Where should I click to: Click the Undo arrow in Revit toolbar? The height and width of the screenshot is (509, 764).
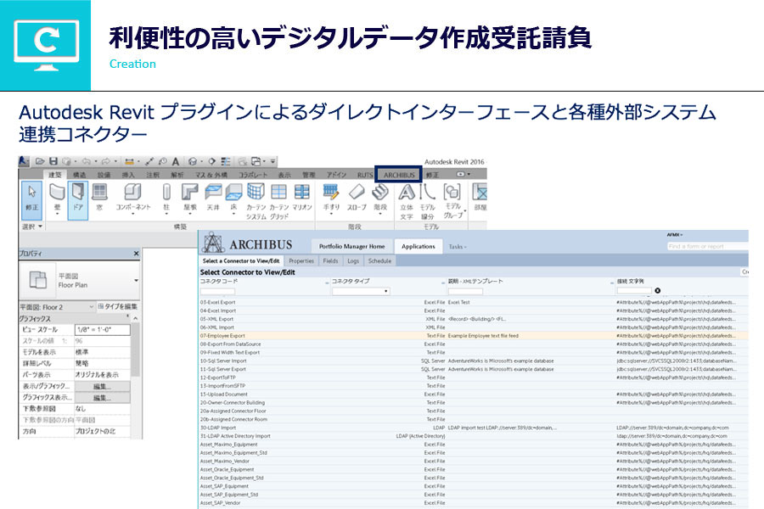[x=87, y=161]
